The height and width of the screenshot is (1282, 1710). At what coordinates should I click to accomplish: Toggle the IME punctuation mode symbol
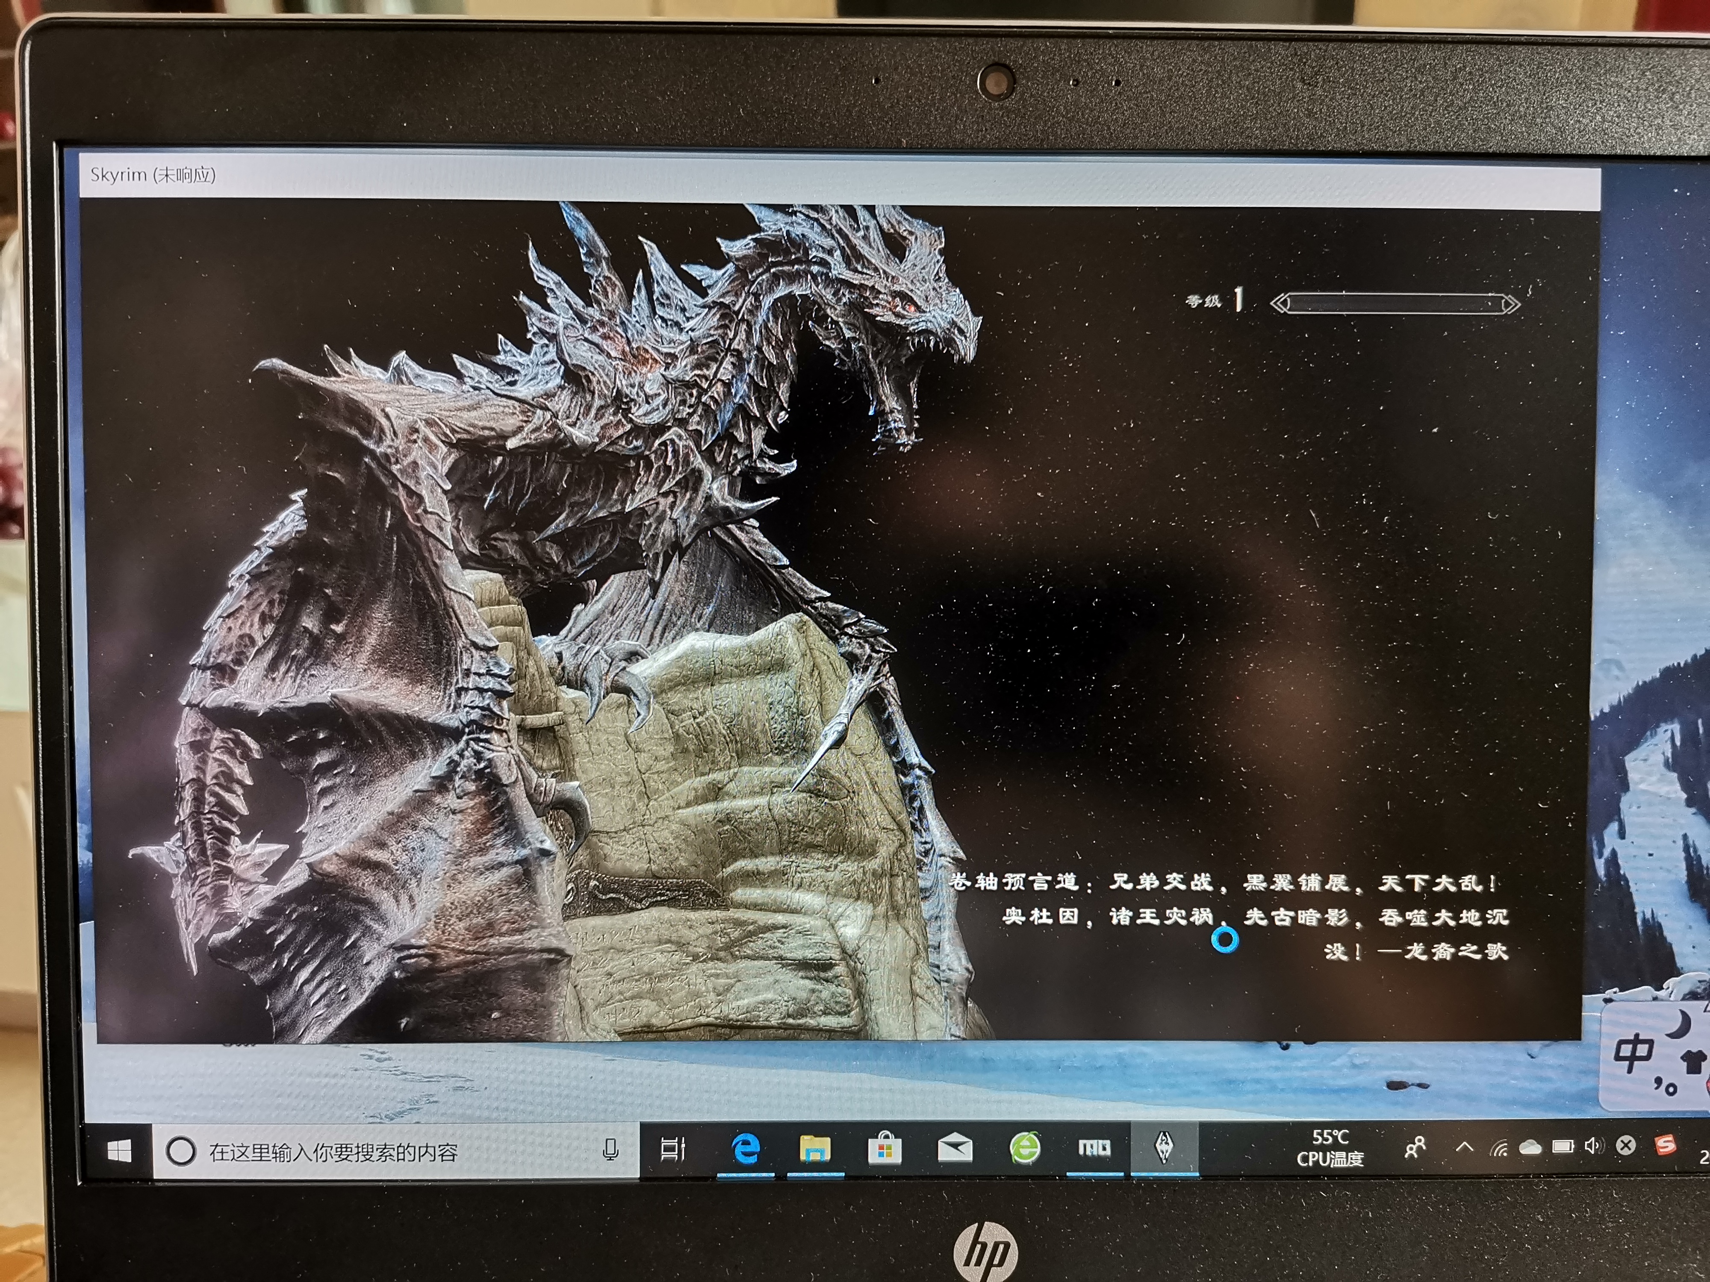coord(1666,1086)
